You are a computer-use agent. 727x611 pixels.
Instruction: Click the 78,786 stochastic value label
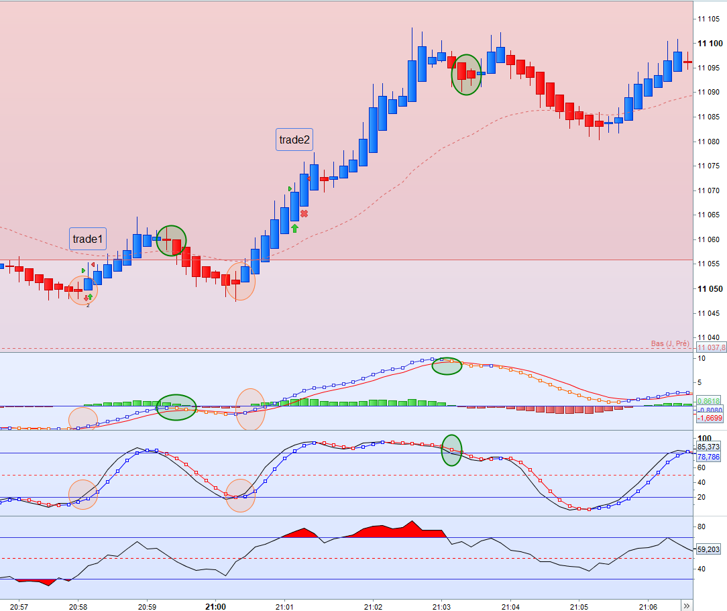tap(708, 457)
